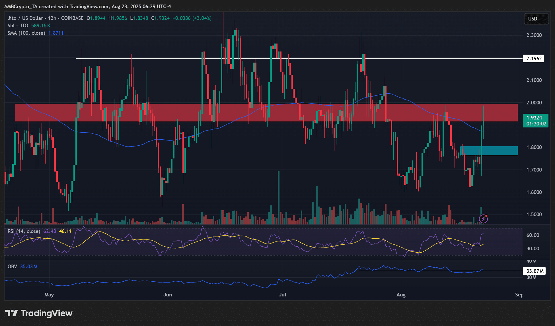Click the Jito / US Dollar symbol title
This screenshot has width=555, height=326.
coord(25,18)
